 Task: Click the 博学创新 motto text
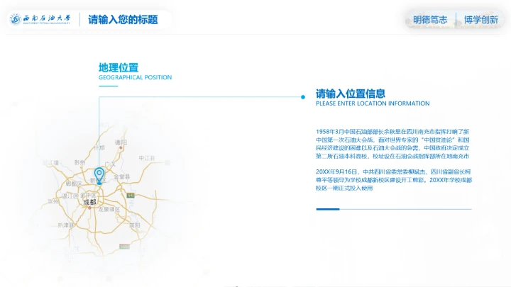pos(481,20)
